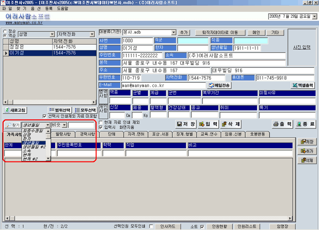This screenshot has height=230, width=319.
Task: Open the 도움말 menu
Action: (x=63, y=9)
